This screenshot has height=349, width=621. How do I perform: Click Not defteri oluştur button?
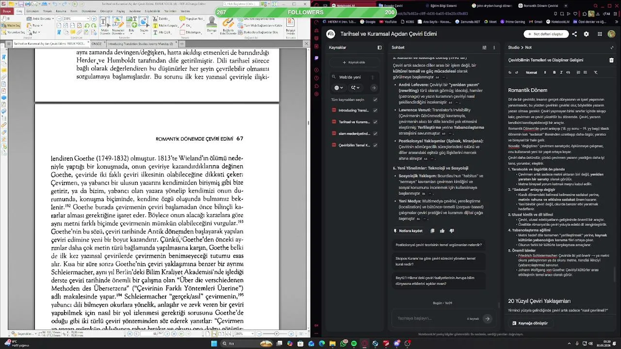coord(546,34)
